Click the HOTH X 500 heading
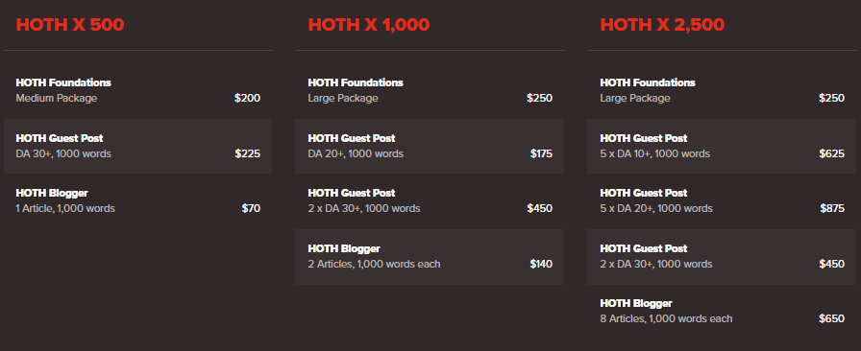Viewport: 861px width, 351px height. 70,25
